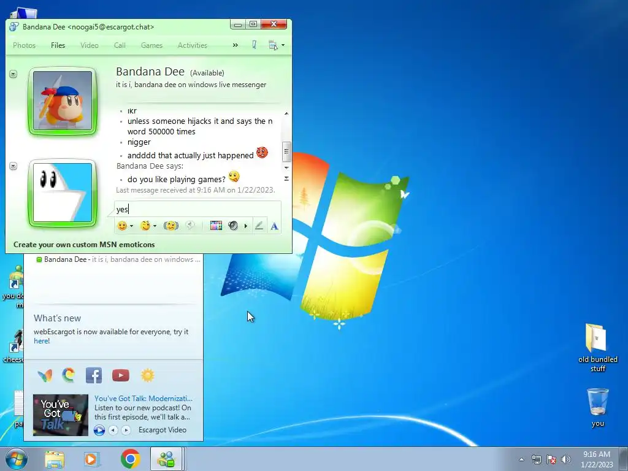Viewport: 628px width, 471px height.
Task: Expand the show menu dropdown arrow
Action: [x=283, y=45]
